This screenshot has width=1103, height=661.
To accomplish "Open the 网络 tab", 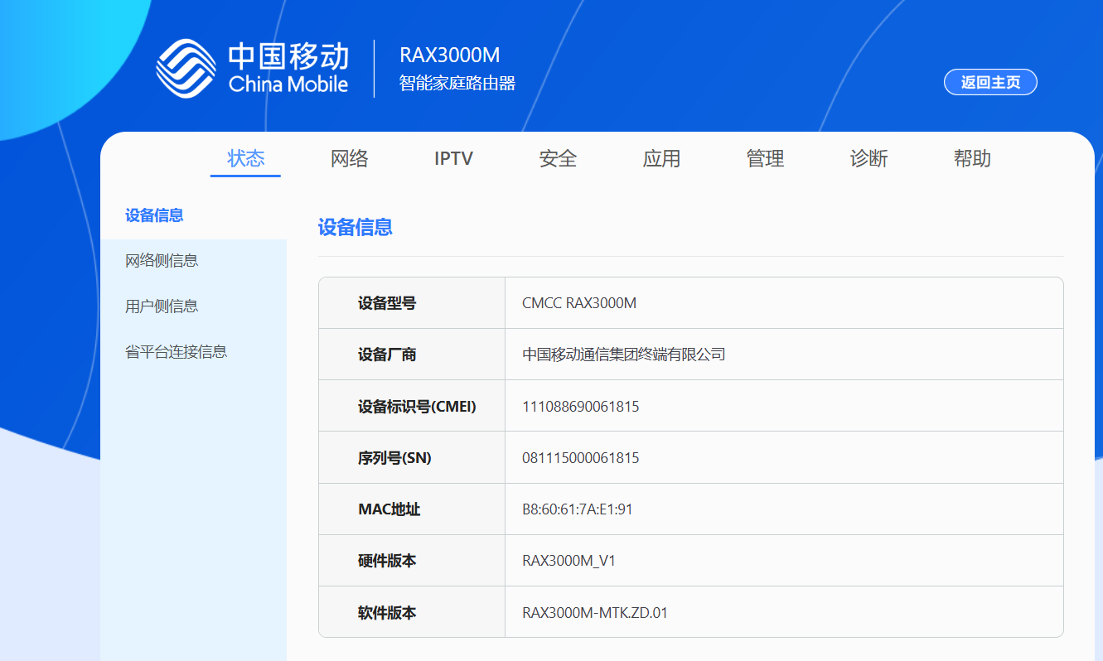I will [349, 158].
